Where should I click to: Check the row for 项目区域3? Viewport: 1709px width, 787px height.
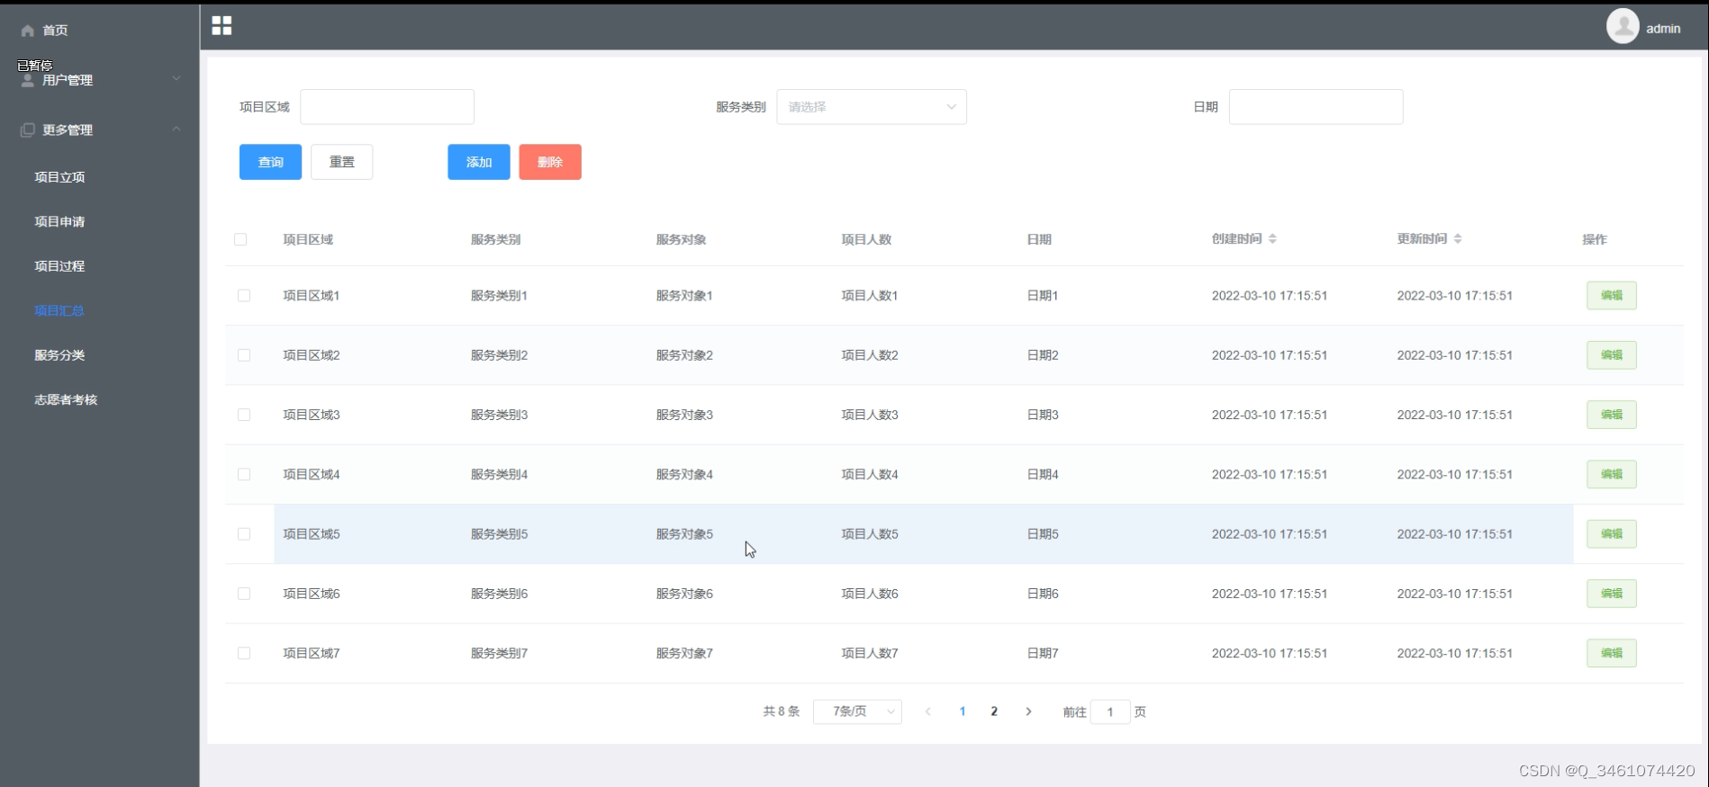244,415
